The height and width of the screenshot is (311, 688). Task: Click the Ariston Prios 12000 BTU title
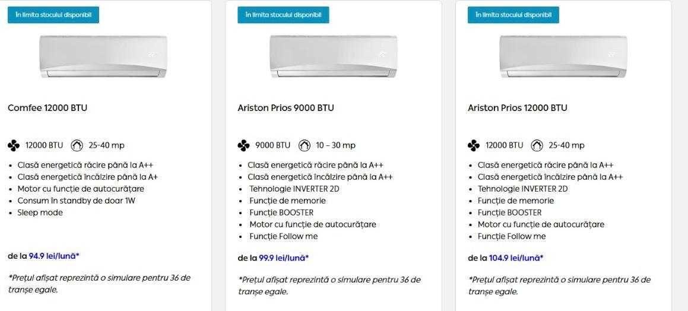[x=517, y=108]
